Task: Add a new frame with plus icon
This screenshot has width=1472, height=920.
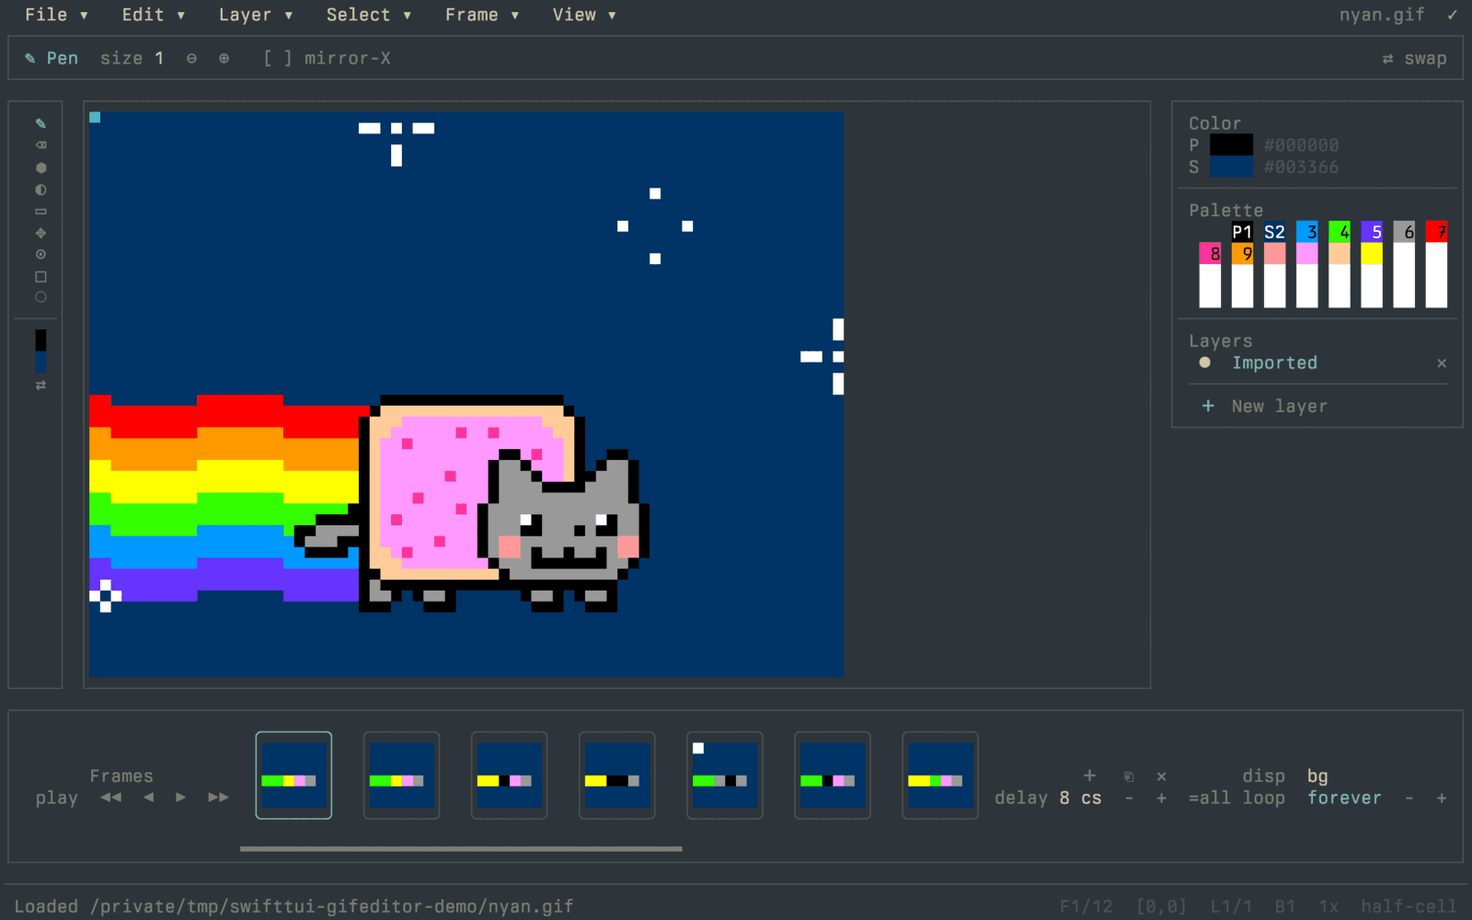Action: click(x=1090, y=776)
